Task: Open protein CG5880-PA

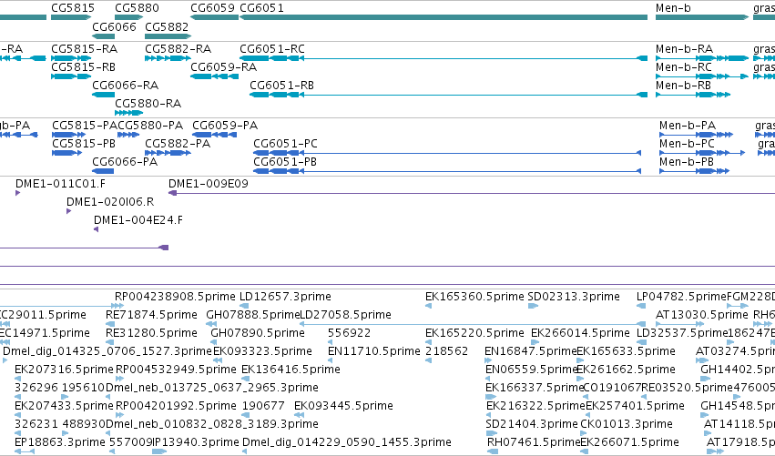Action: (150, 126)
